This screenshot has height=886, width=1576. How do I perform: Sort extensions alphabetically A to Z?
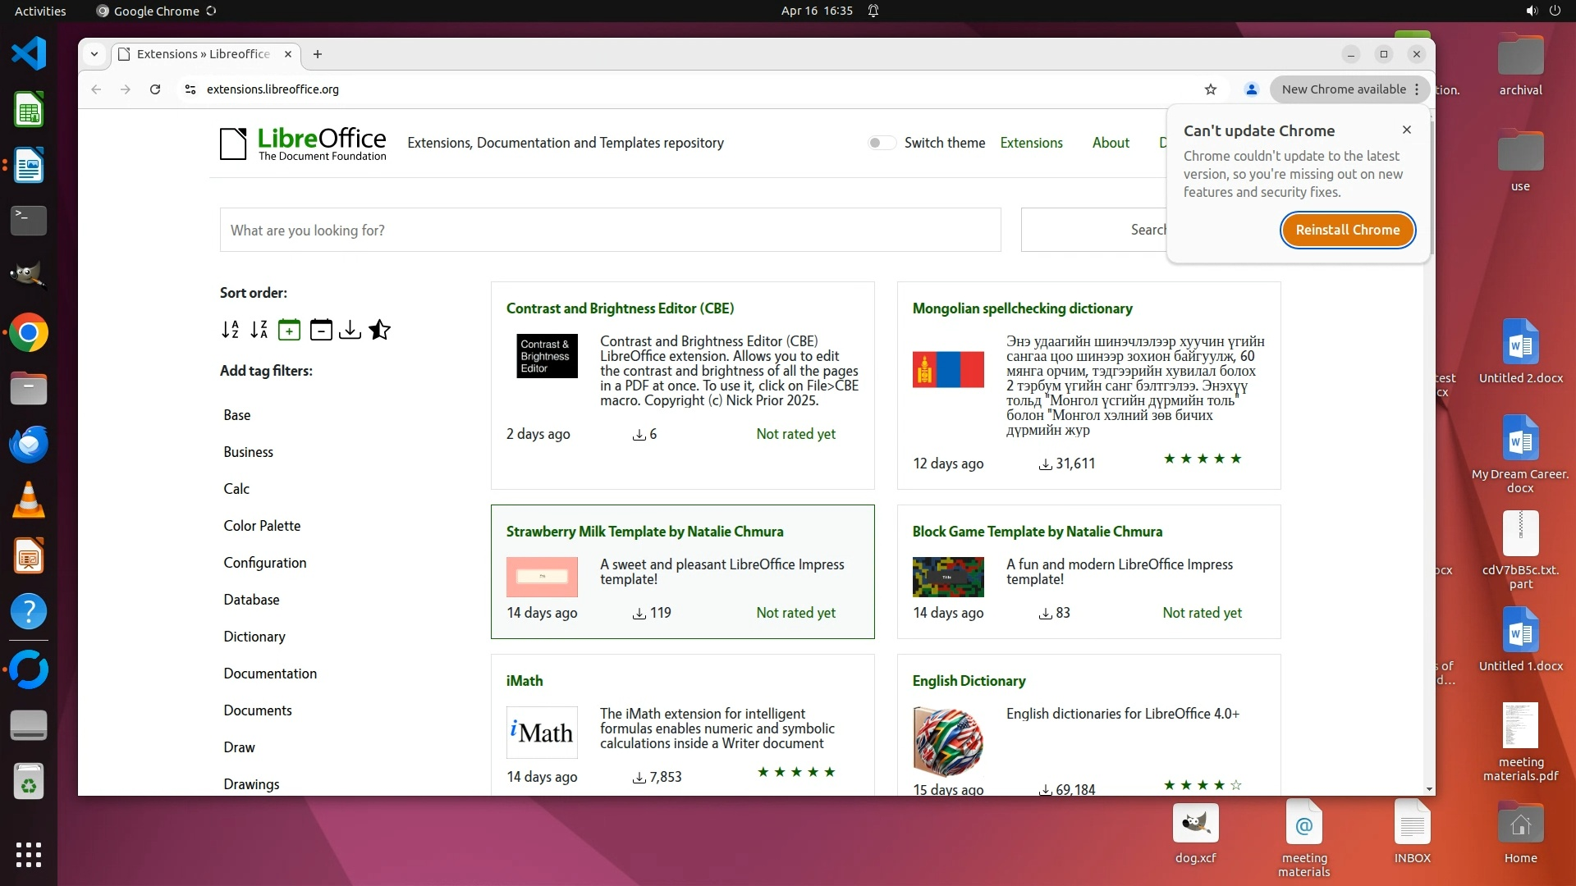[230, 330]
